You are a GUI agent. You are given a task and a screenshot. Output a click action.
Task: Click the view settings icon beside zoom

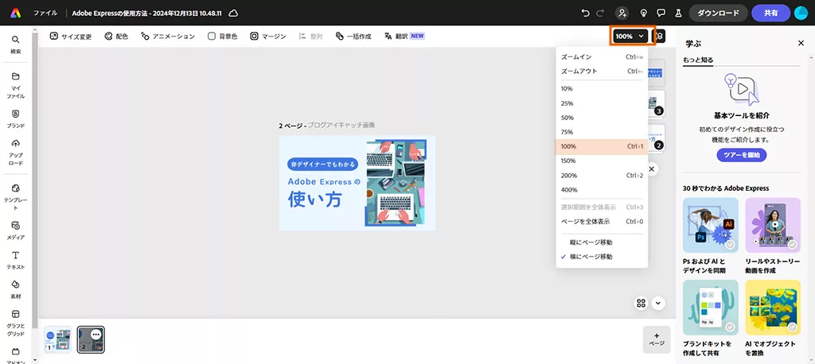point(659,37)
